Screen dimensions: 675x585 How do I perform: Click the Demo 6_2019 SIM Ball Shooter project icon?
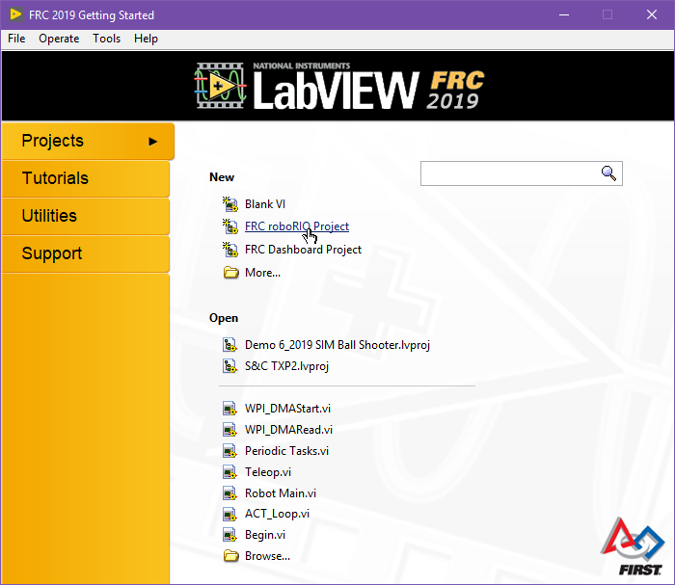coord(229,345)
